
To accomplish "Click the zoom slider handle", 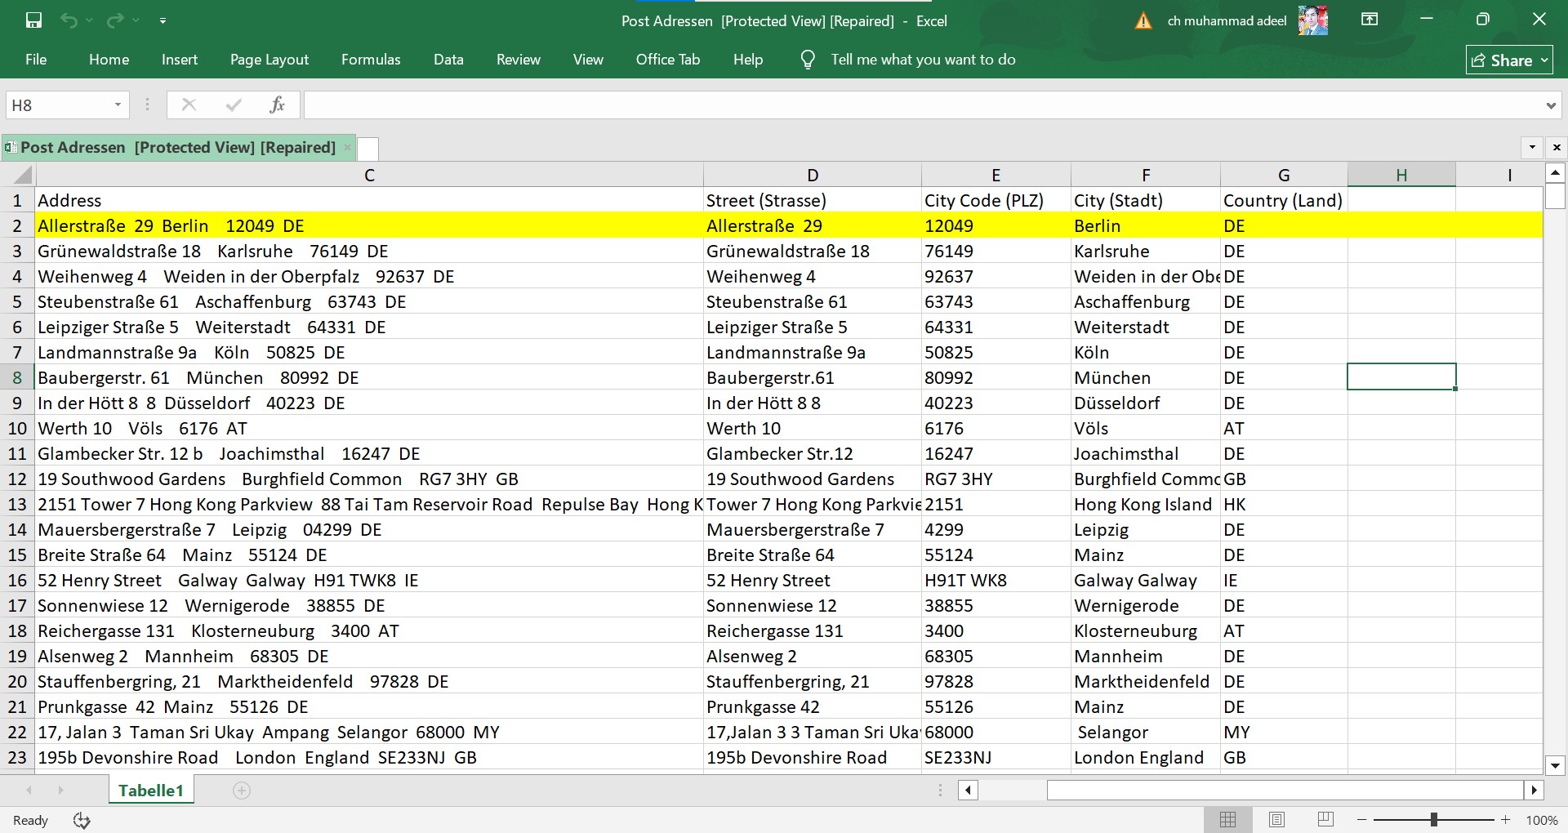I will coord(1433,819).
